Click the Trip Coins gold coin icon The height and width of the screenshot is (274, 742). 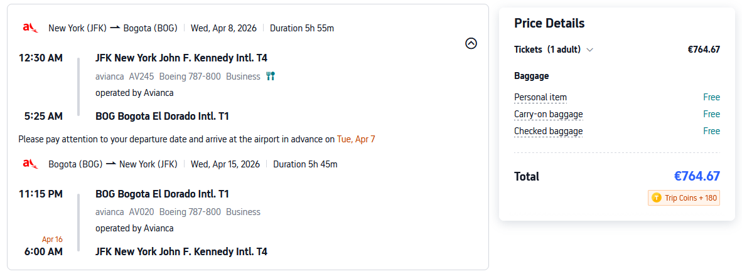(x=657, y=198)
